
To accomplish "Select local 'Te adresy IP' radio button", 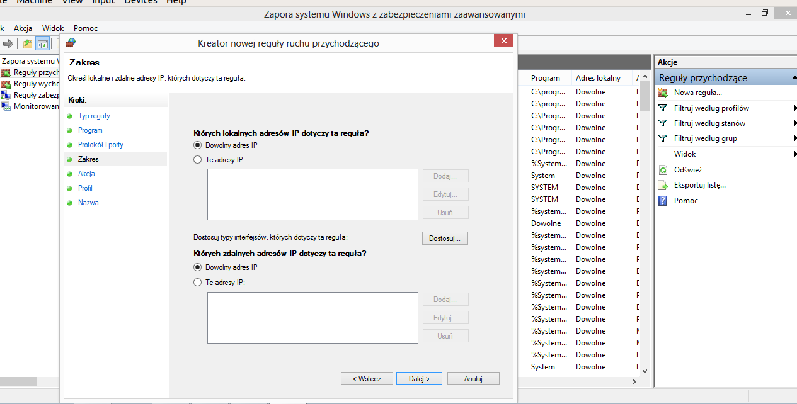I will tap(197, 160).
